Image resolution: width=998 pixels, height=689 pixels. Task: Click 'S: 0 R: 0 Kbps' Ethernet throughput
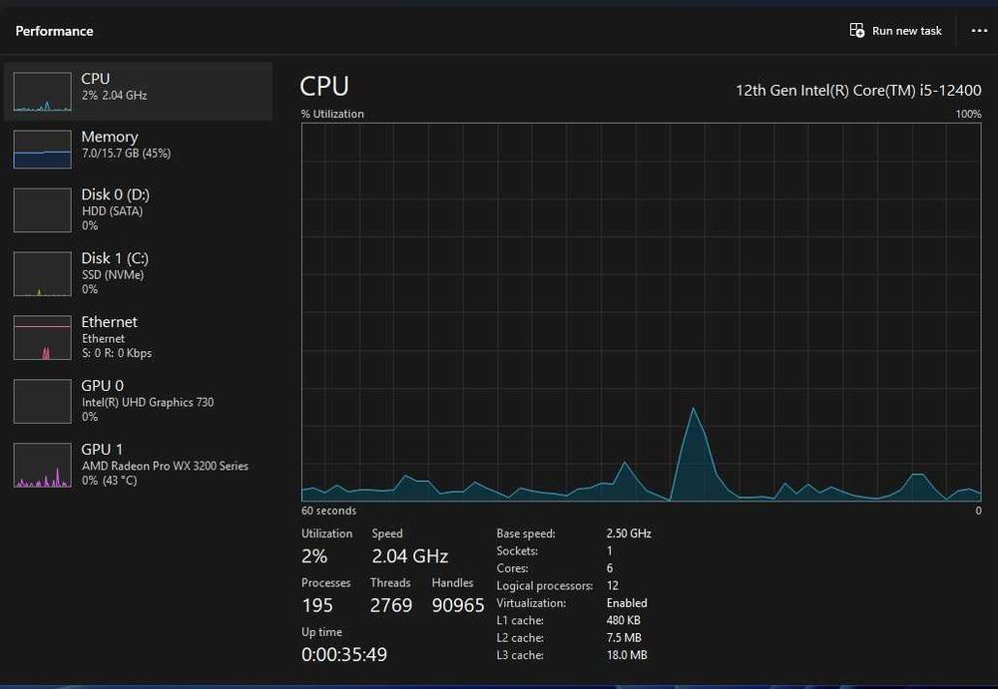point(117,352)
